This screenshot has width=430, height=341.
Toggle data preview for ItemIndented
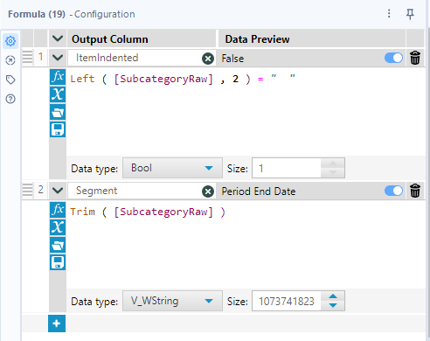(x=393, y=58)
